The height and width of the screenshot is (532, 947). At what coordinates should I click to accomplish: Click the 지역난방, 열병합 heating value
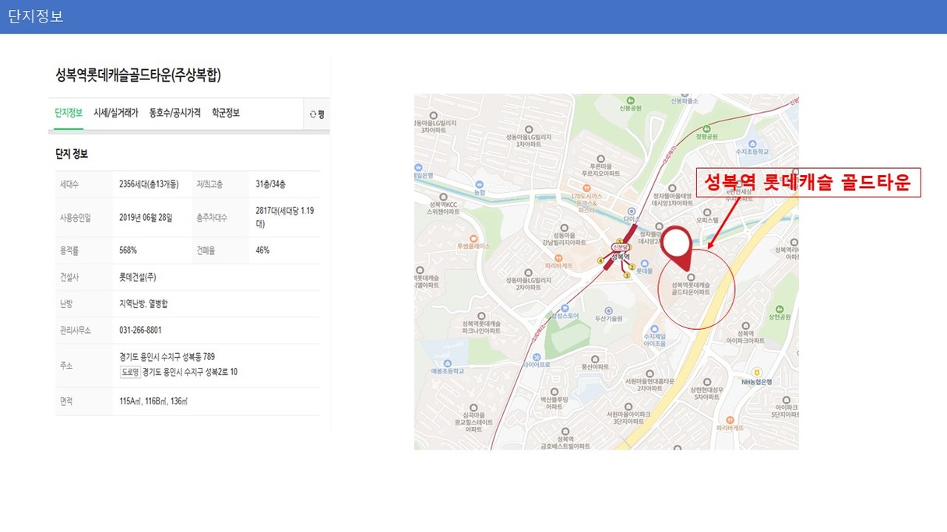click(143, 303)
